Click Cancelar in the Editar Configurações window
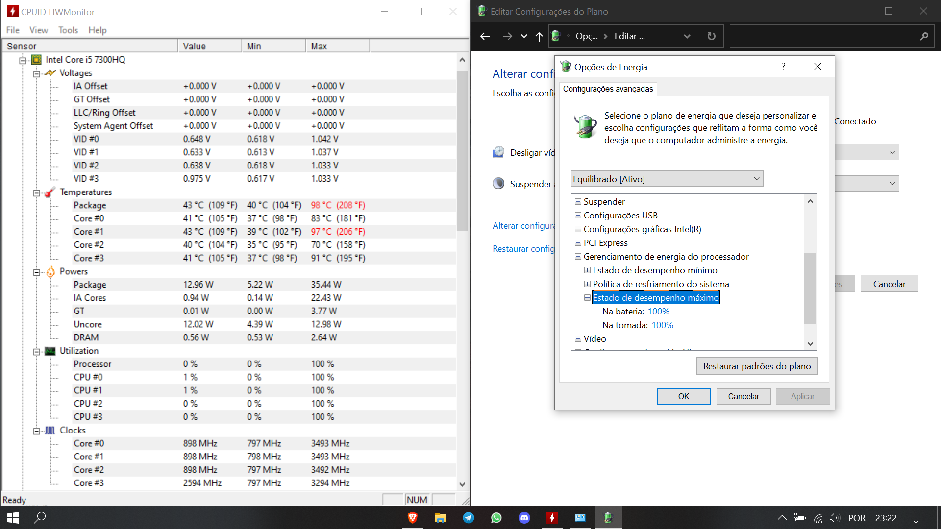 click(889, 284)
